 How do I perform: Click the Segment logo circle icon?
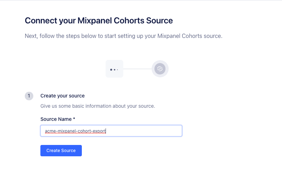coord(160,69)
